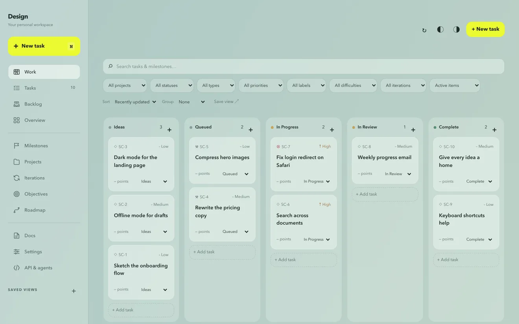Open Settings in the sidebar
This screenshot has width=519, height=324.
(44, 252)
